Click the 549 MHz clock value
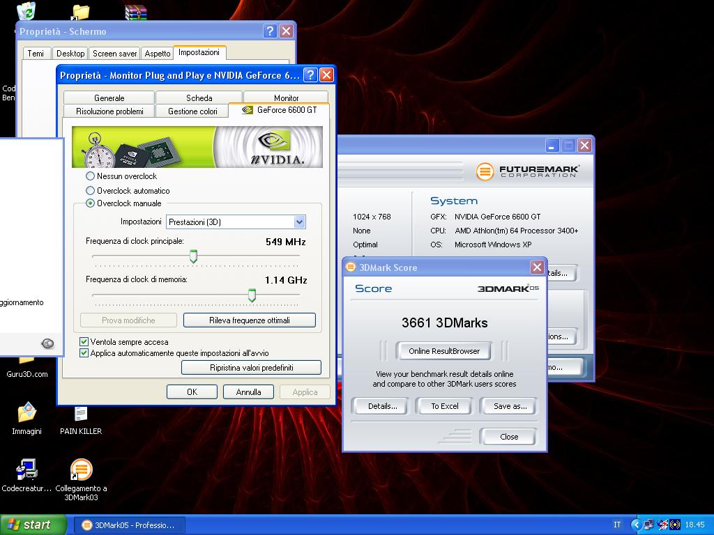Screen dimensions: 714x535 [x=285, y=242]
